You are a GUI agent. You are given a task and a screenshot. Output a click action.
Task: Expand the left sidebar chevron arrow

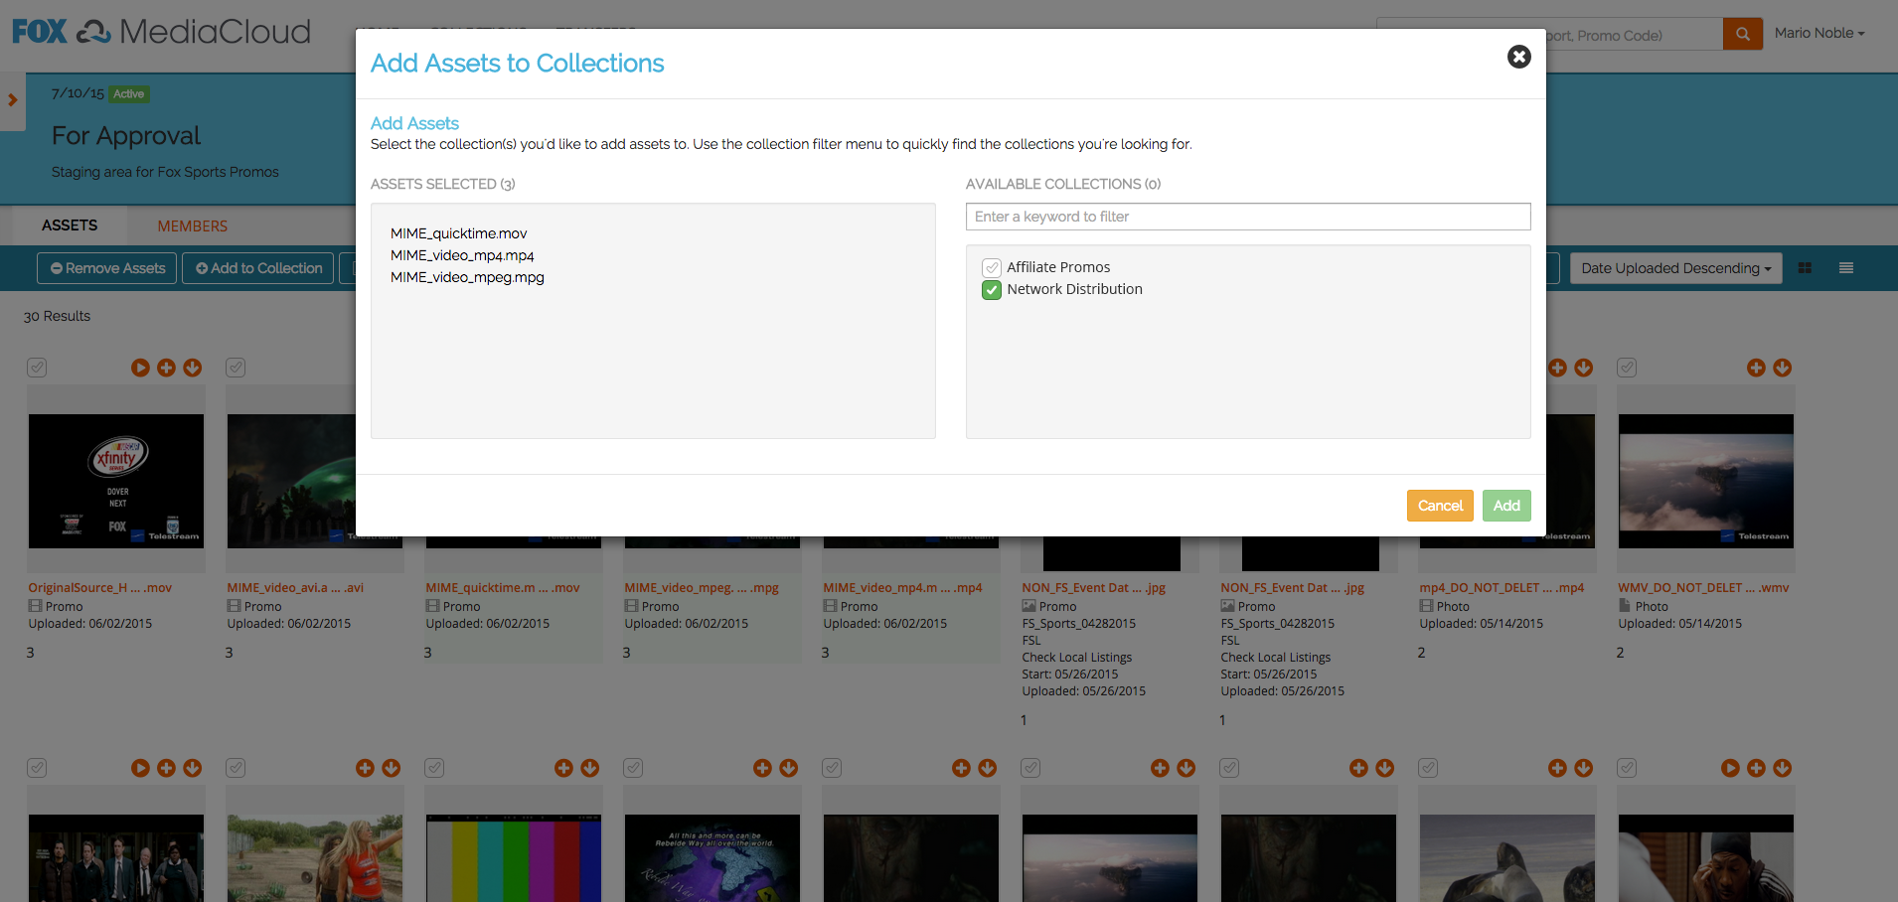[x=13, y=100]
